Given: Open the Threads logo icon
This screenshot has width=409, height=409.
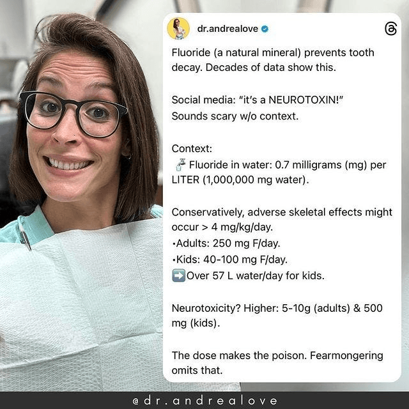Looking at the screenshot, I should coord(390,29).
